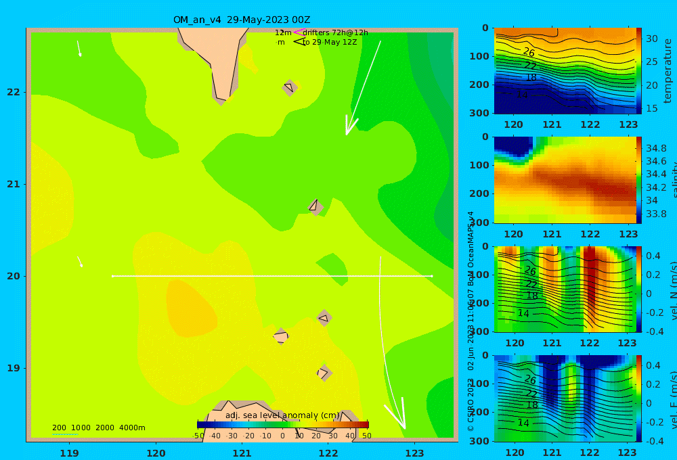The image size is (677, 460).
Task: Click the sea level anomaly colorbar
Action: pyautogui.click(x=283, y=425)
